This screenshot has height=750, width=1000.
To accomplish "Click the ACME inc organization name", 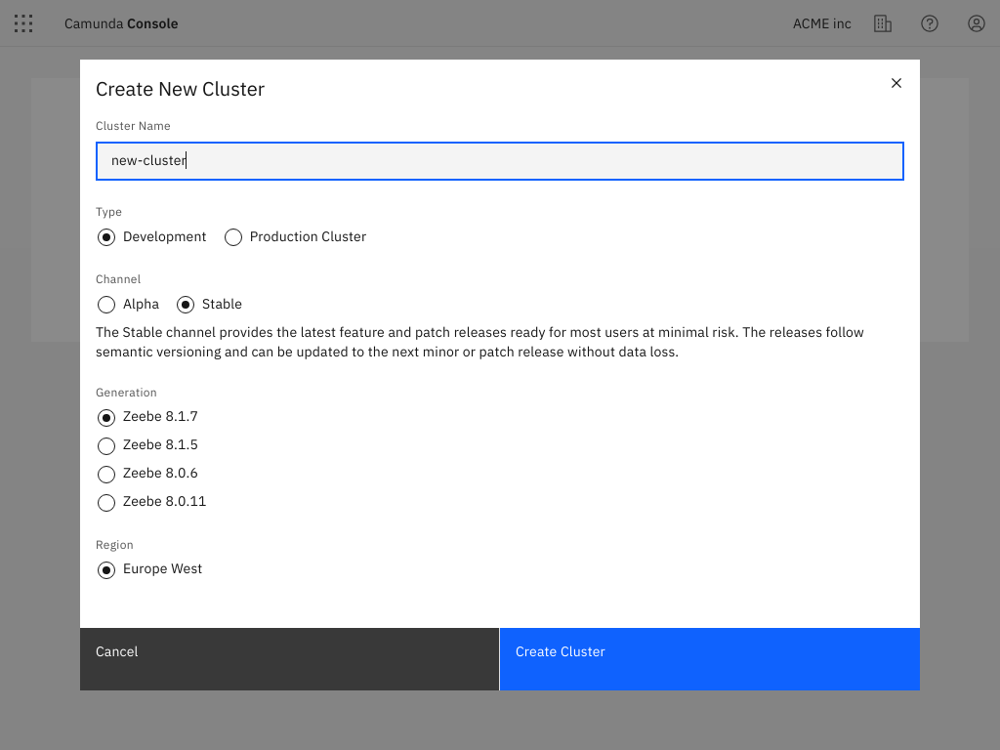I will (821, 23).
